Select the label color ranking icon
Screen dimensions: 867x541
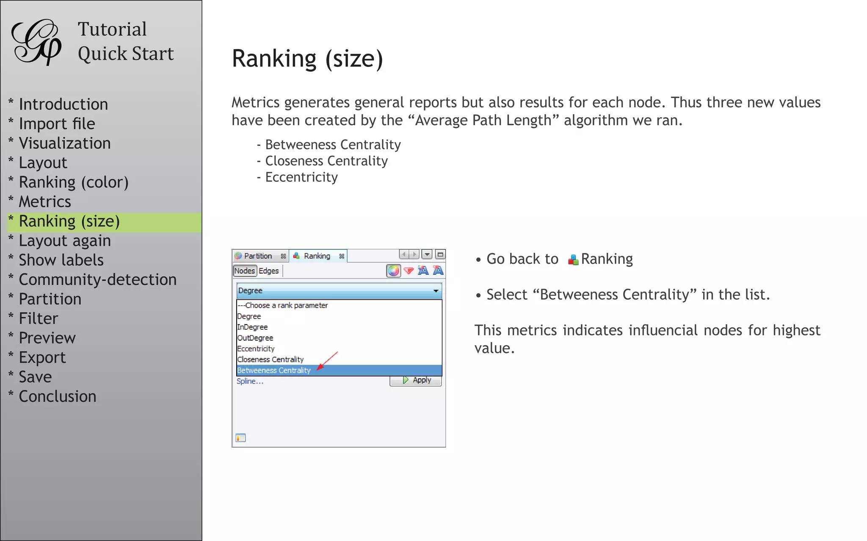[423, 270]
